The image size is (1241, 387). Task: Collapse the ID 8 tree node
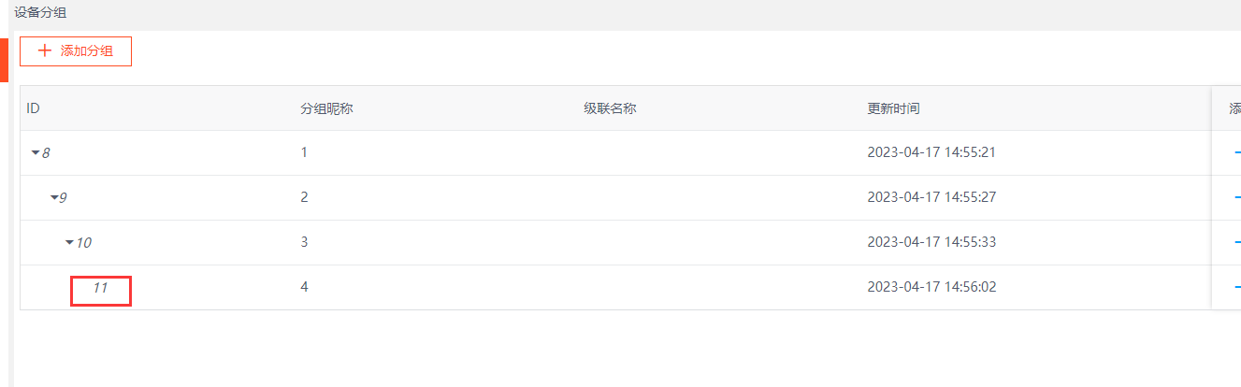(36, 152)
